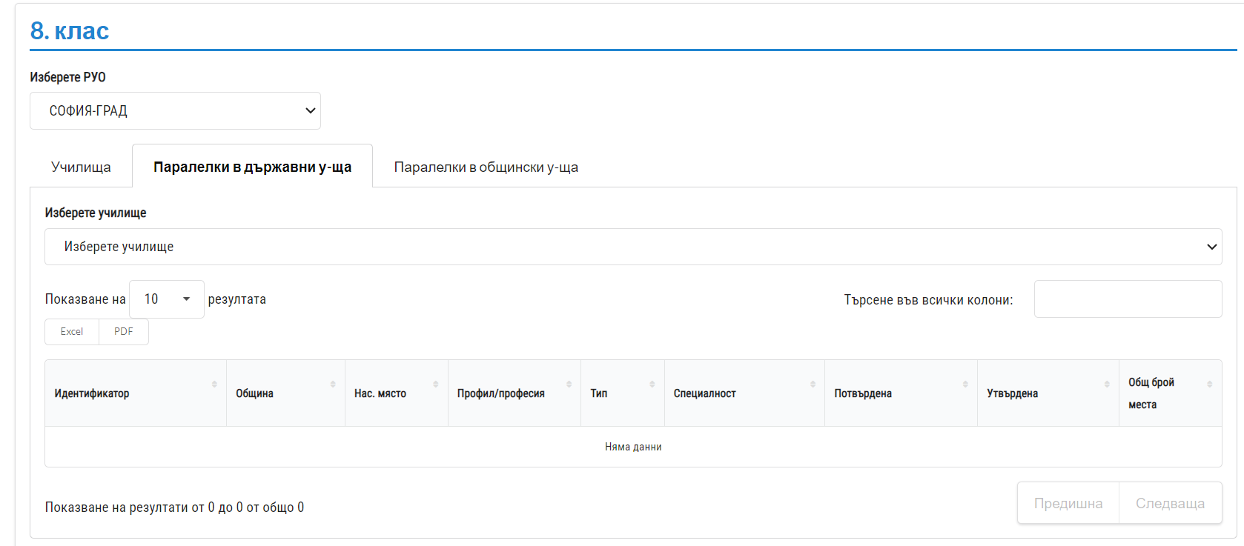Switch to the Училища tab
Screen dimensions: 1244x546
[81, 167]
